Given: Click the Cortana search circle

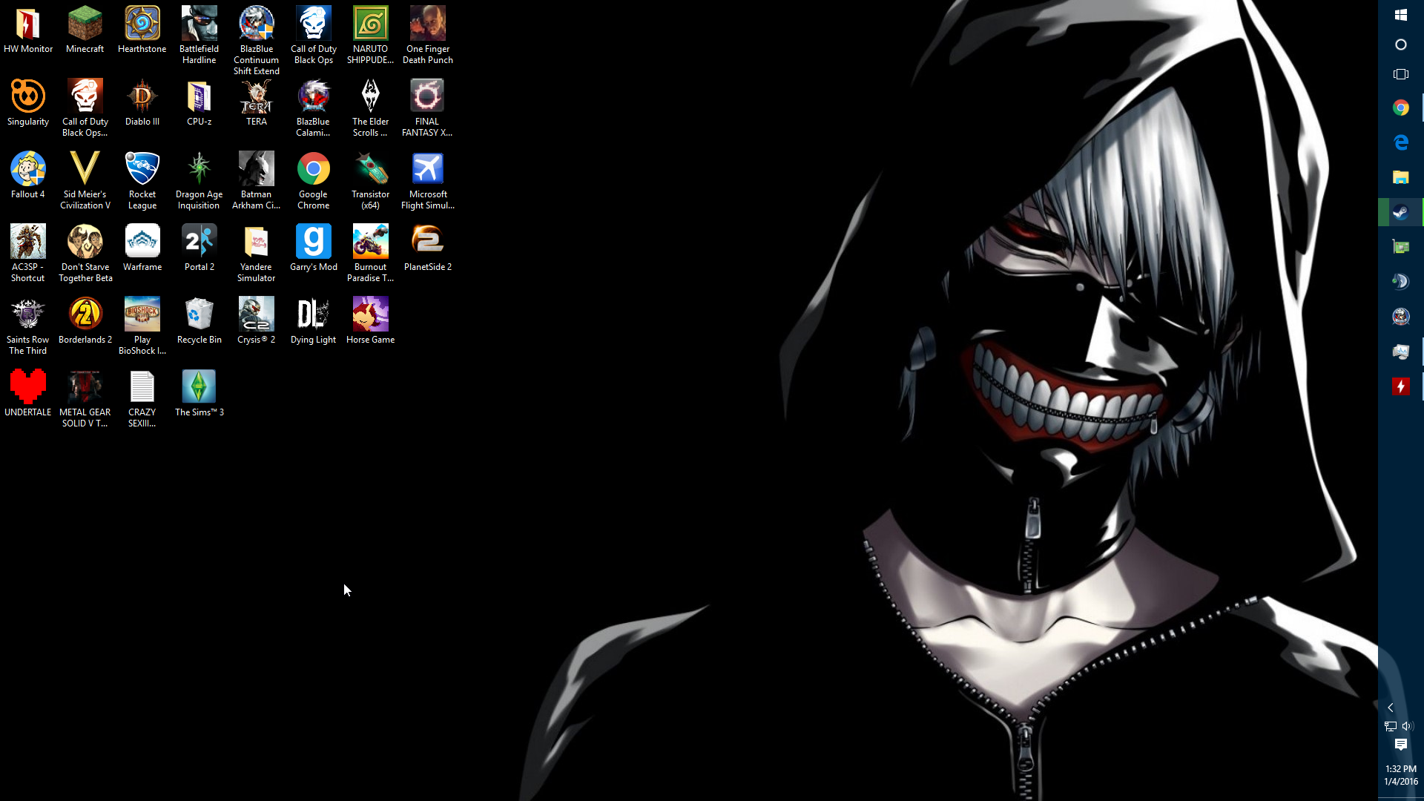Looking at the screenshot, I should 1400,44.
